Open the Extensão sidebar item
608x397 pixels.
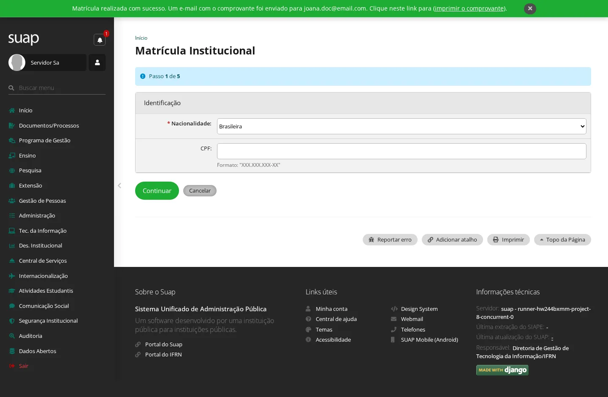pos(57,185)
